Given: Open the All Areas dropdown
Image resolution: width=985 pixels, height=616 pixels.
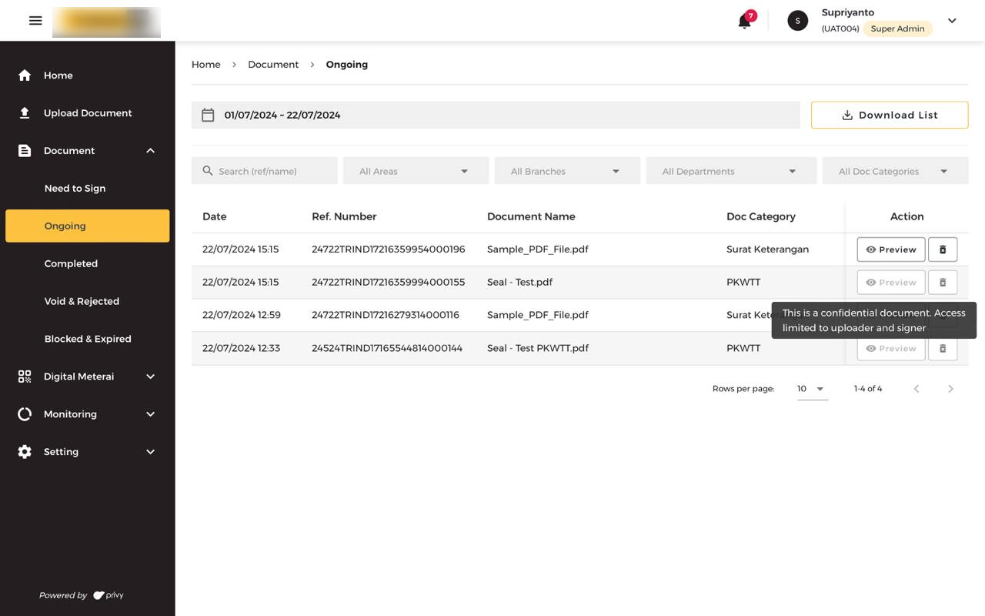Looking at the screenshot, I should click(x=416, y=171).
